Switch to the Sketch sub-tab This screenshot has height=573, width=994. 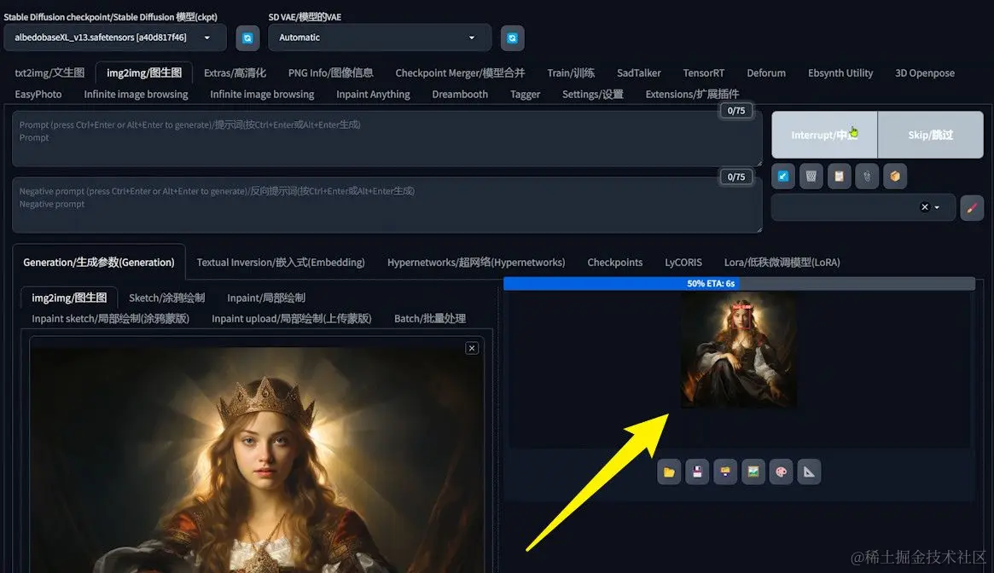pyautogui.click(x=166, y=298)
